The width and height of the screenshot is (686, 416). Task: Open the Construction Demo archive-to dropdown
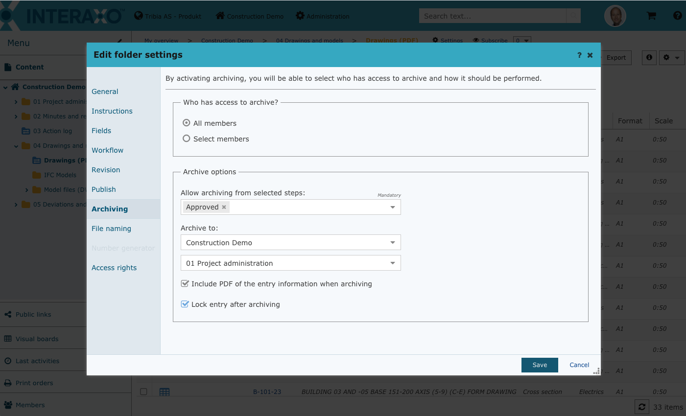tap(290, 243)
